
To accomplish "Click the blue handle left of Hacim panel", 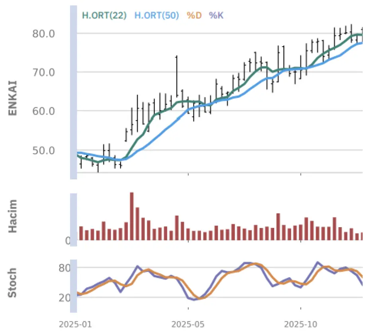I will 74,219.
